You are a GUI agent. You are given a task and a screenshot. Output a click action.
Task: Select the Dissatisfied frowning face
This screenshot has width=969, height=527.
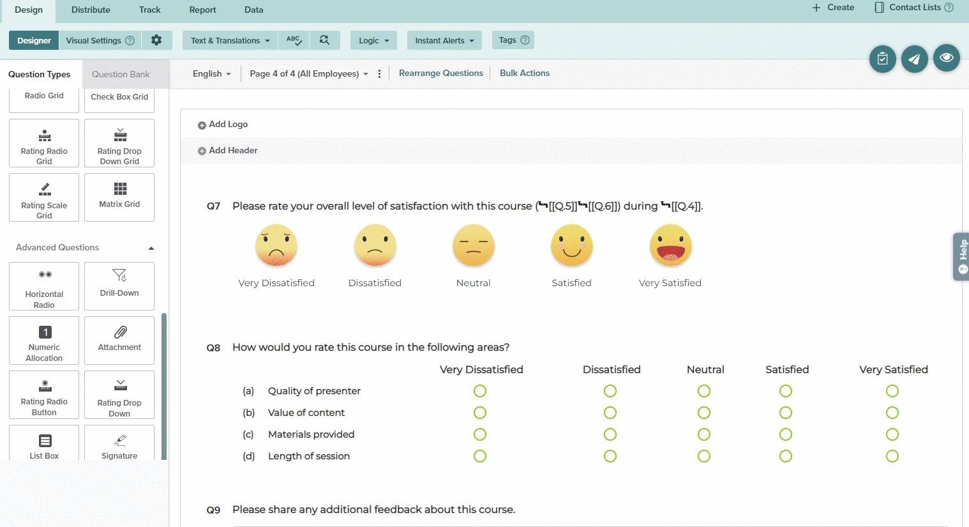[x=375, y=245]
